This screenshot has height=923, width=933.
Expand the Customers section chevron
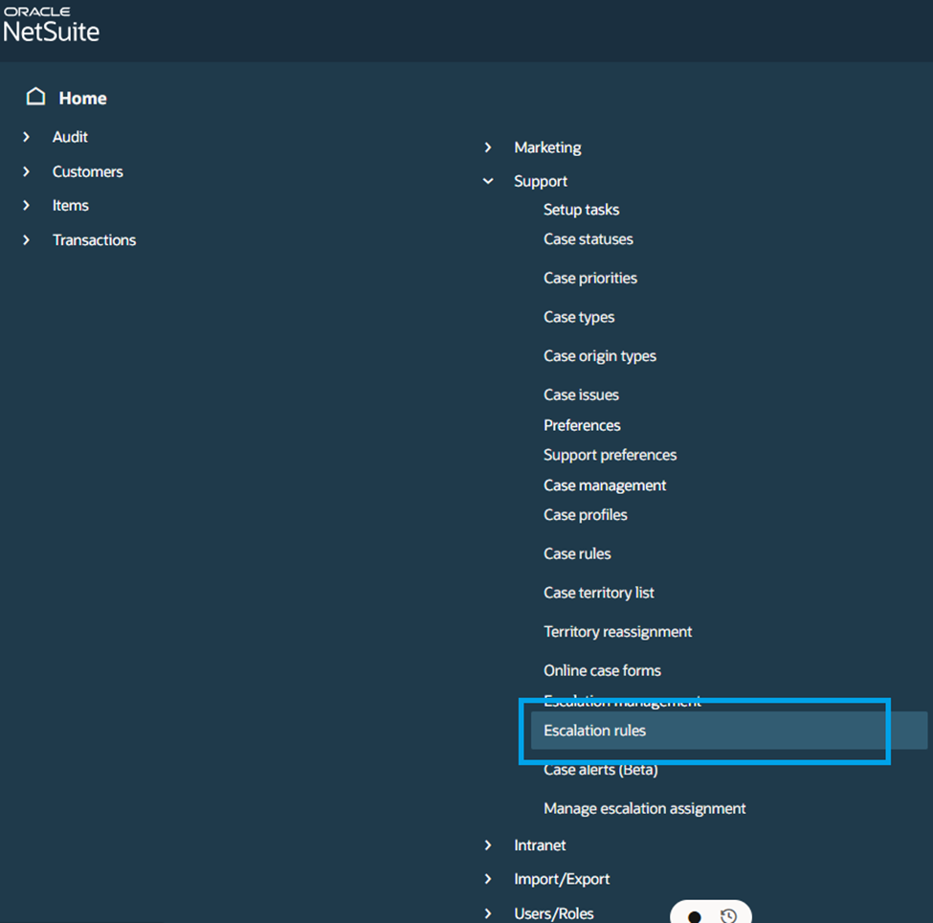coord(26,171)
